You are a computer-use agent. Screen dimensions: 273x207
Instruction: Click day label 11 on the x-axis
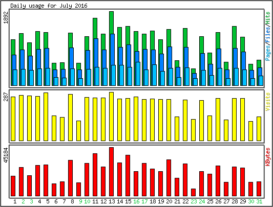[95, 201]
